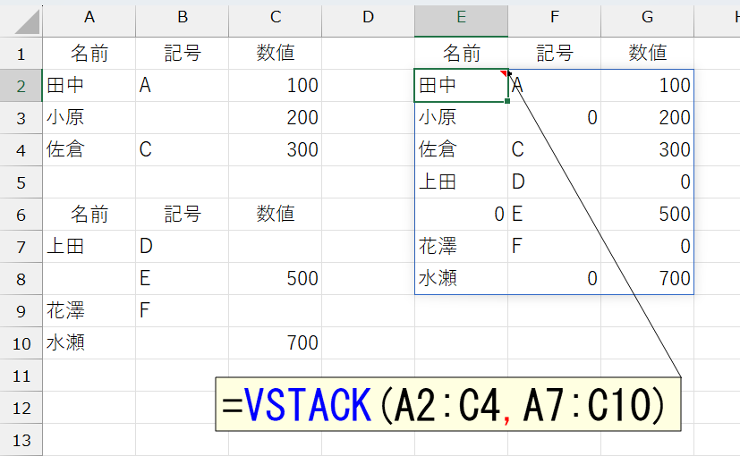Select row 6 header

coord(21,215)
